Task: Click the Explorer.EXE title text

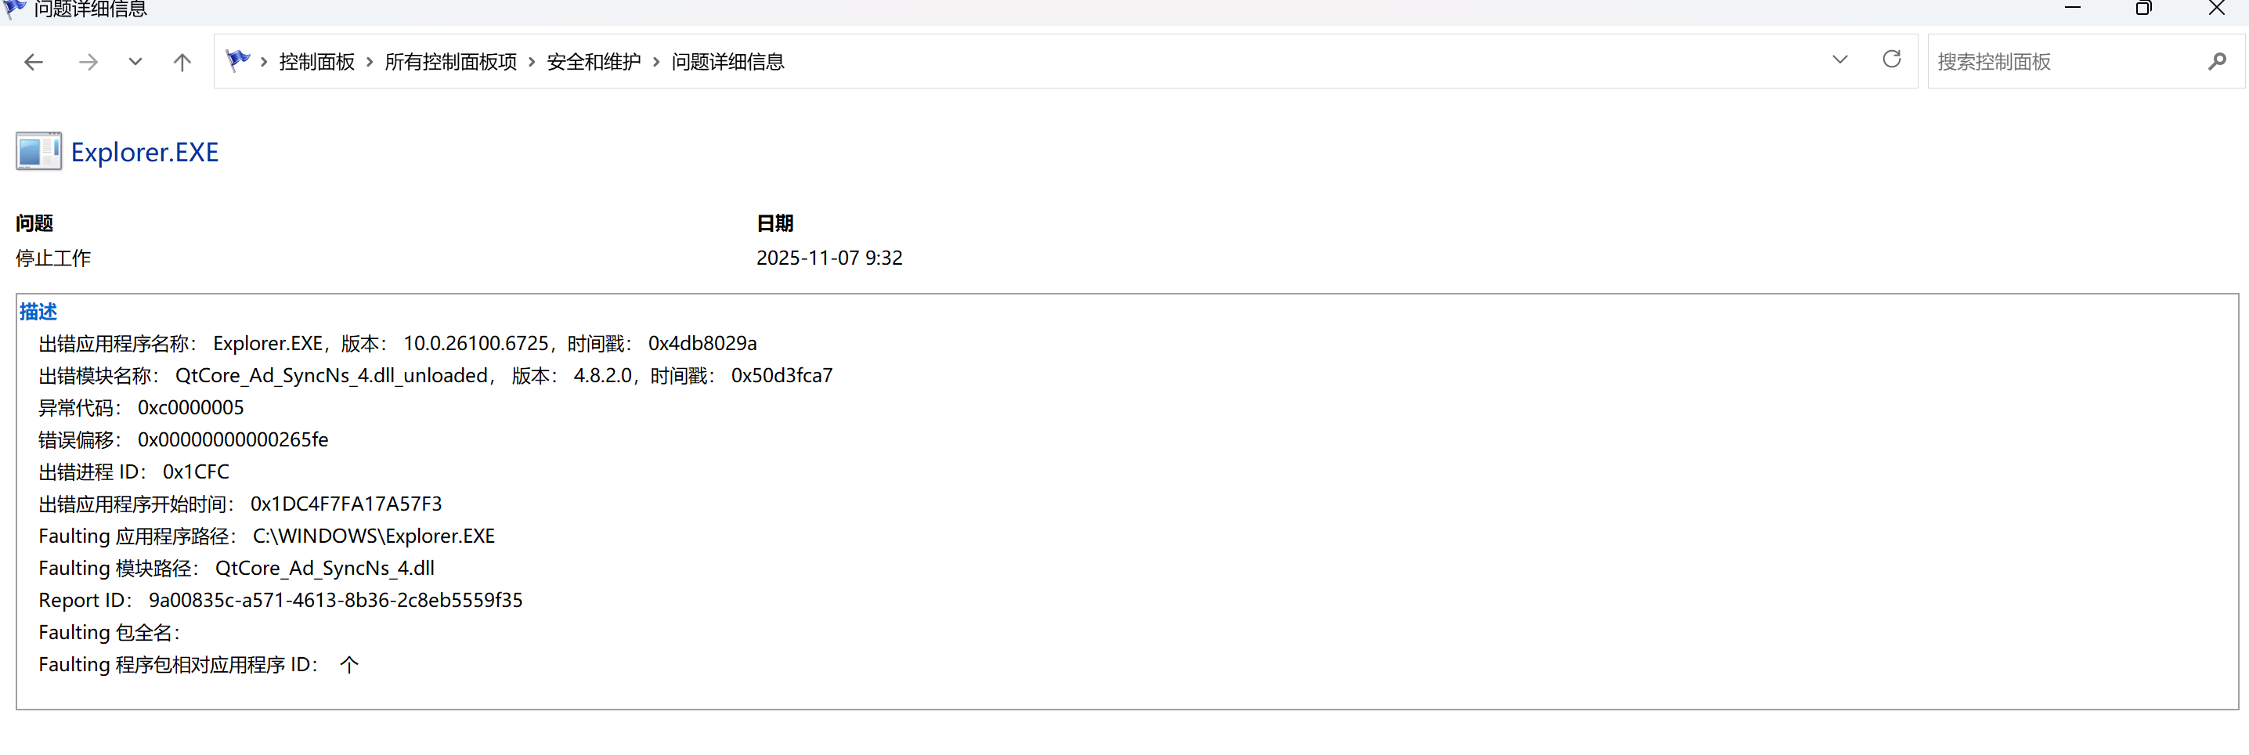Action: (145, 153)
